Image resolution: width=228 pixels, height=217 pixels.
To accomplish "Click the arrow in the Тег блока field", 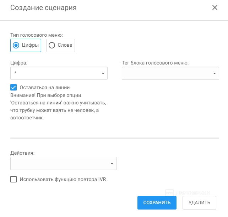I will pyautogui.click(x=215, y=73).
